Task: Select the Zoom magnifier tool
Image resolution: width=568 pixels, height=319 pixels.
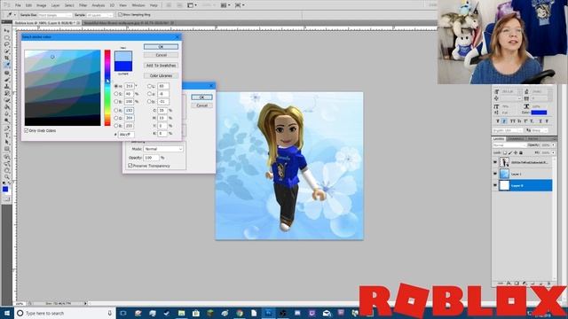Action: pos(7,175)
